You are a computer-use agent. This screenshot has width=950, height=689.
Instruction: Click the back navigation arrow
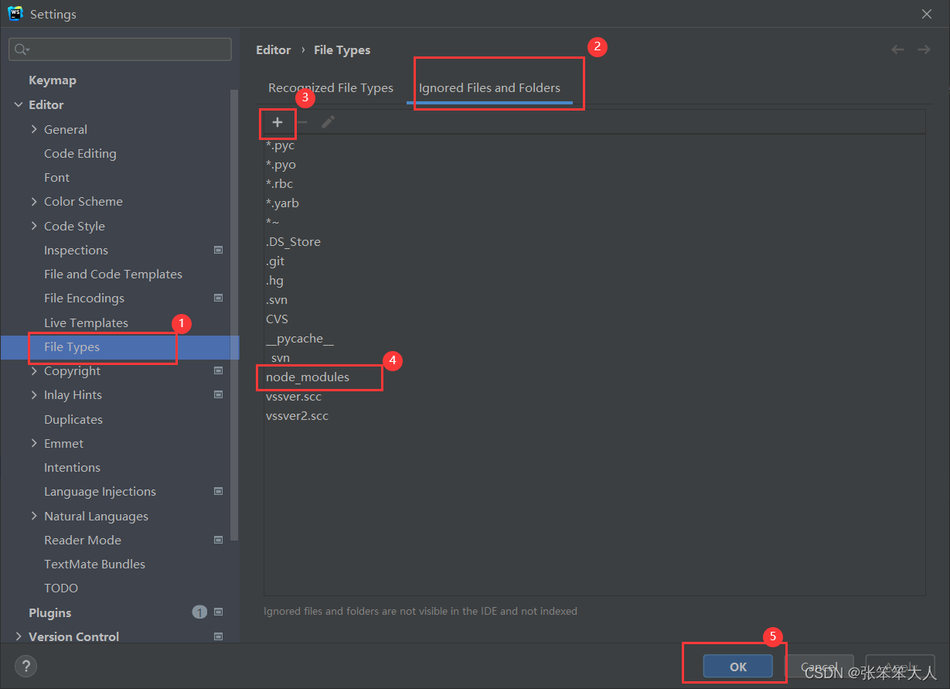pyautogui.click(x=897, y=49)
